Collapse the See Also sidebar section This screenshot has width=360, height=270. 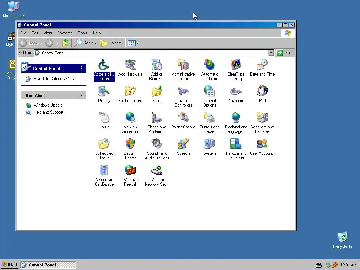tap(81, 95)
